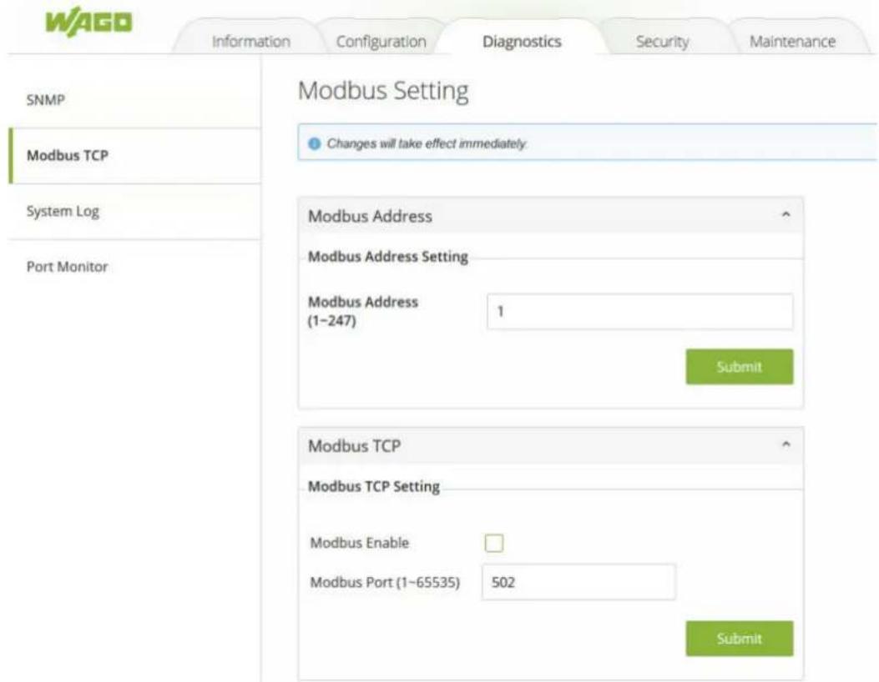Image resolution: width=879 pixels, height=682 pixels.
Task: Click the 'Modbus Address (1~247)' label
Action: coord(363,311)
